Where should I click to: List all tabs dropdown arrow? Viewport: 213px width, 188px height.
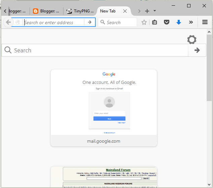tap(155, 11)
